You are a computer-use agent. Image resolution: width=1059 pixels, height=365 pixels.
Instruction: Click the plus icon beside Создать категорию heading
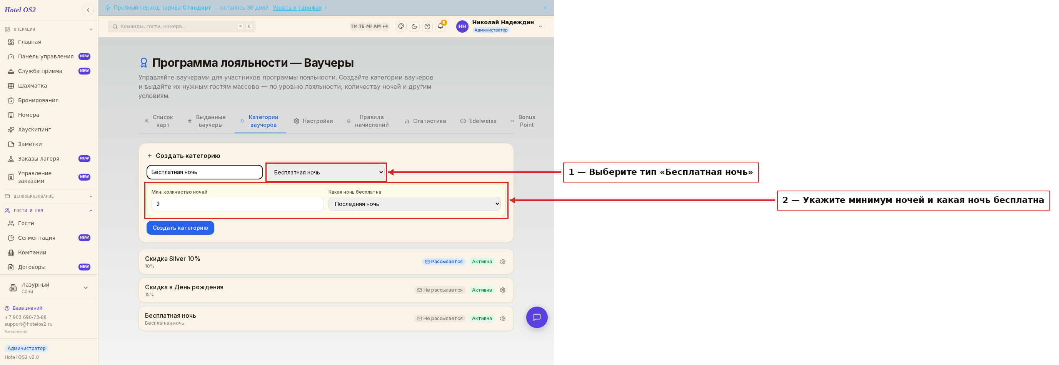tap(150, 156)
